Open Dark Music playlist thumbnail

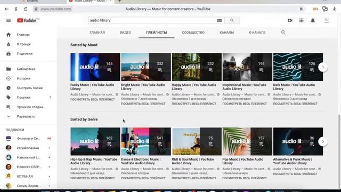point(298,67)
